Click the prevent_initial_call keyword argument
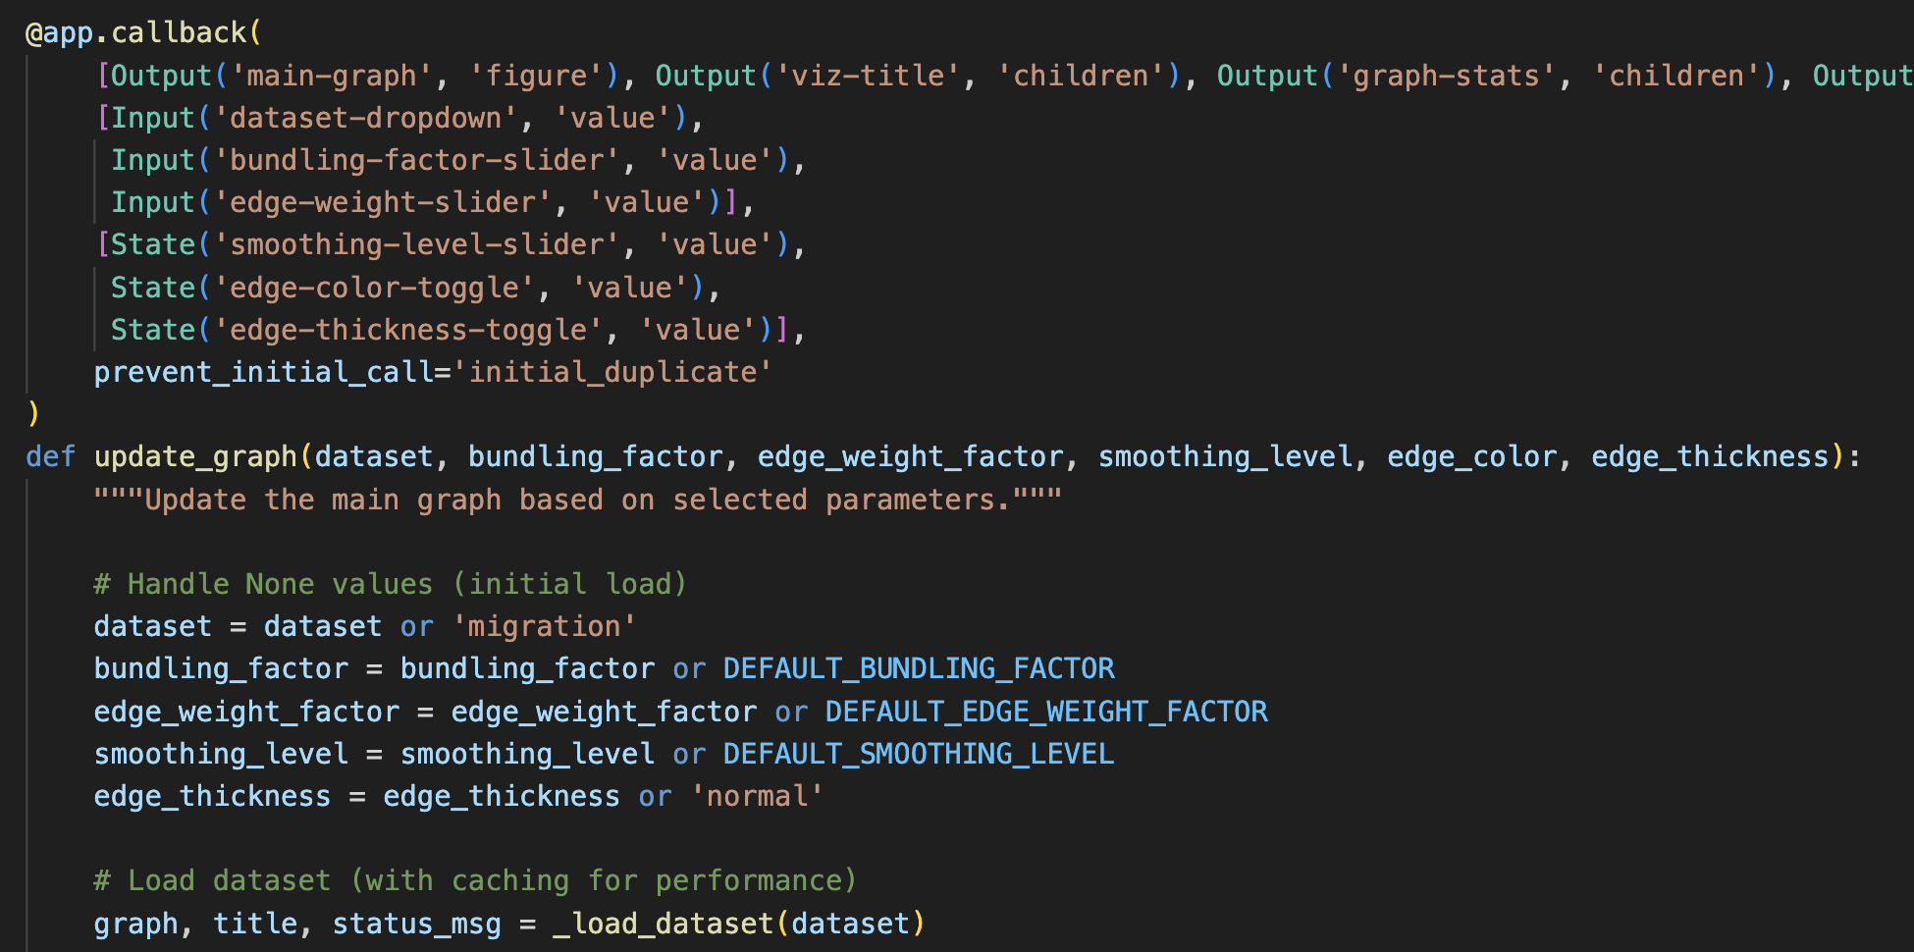 [x=264, y=372]
